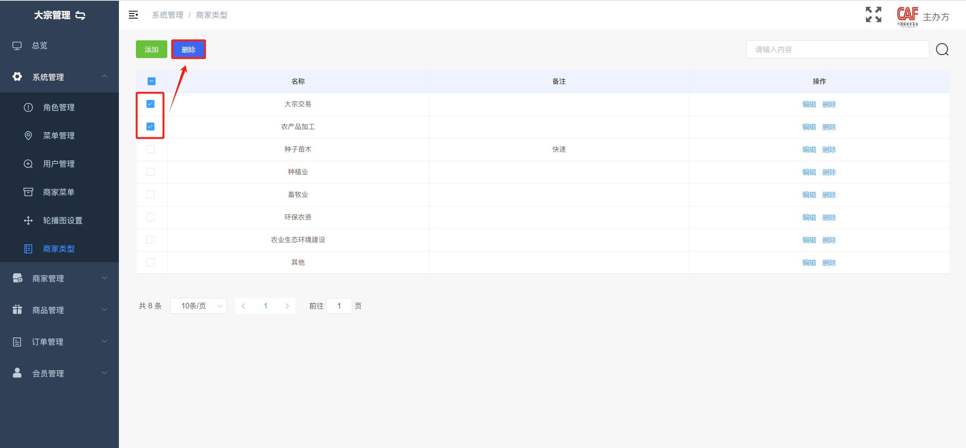
Task: Click the 角色管理 icon
Action: point(28,107)
